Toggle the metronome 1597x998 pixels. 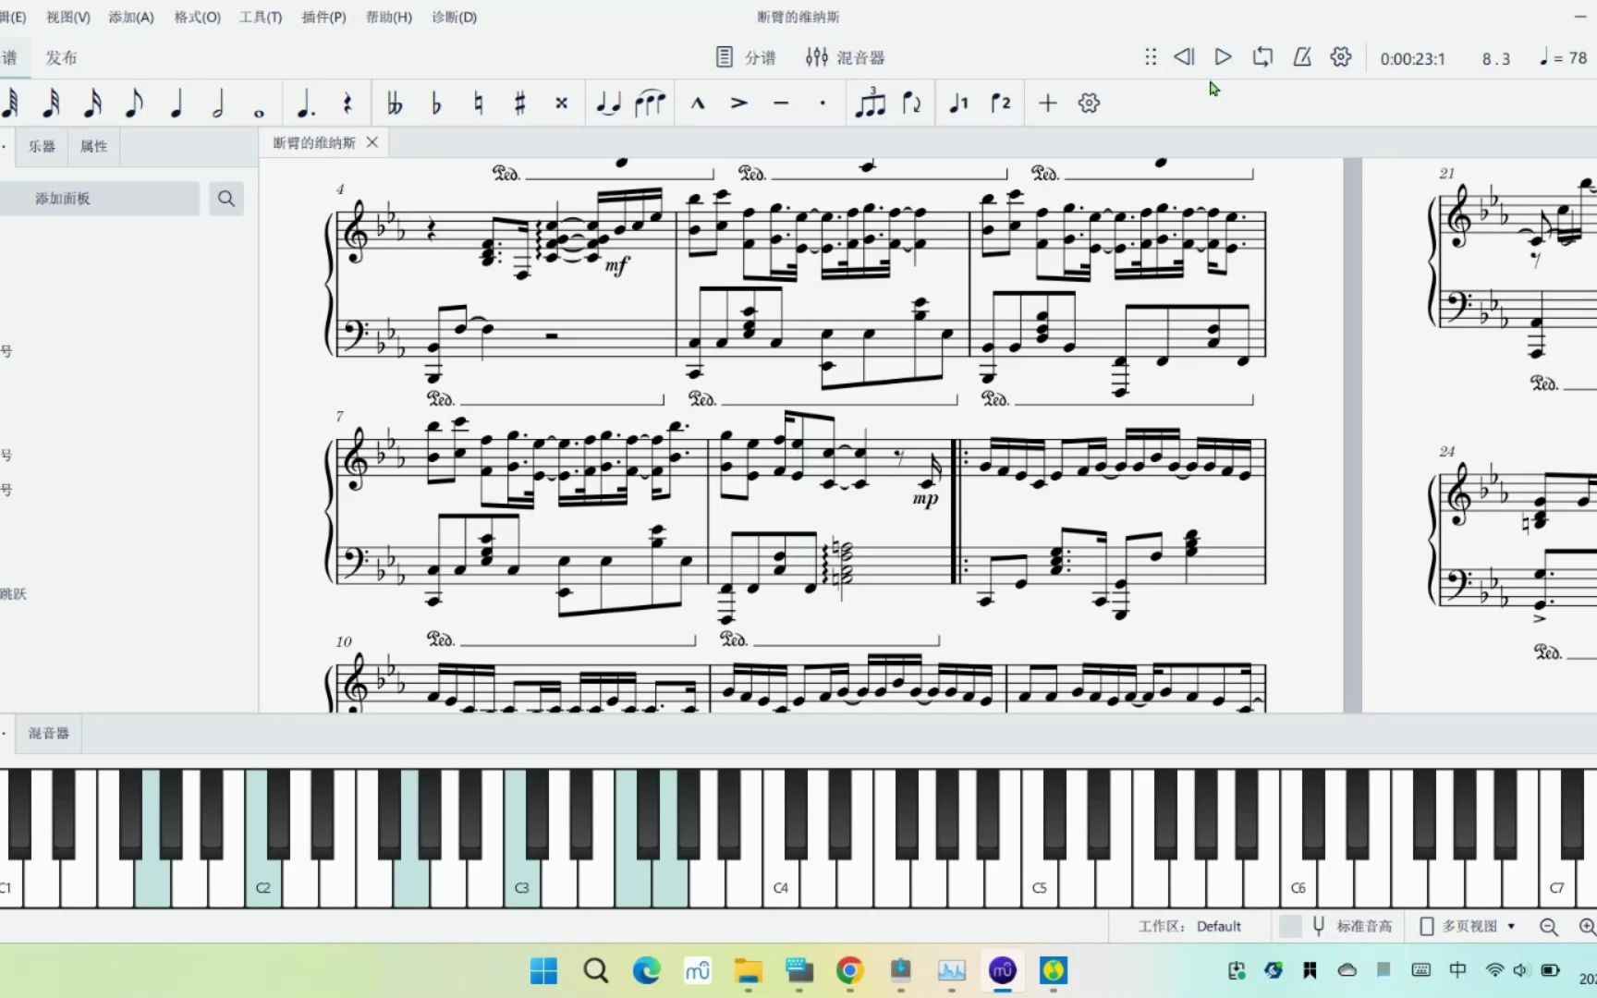click(1302, 57)
